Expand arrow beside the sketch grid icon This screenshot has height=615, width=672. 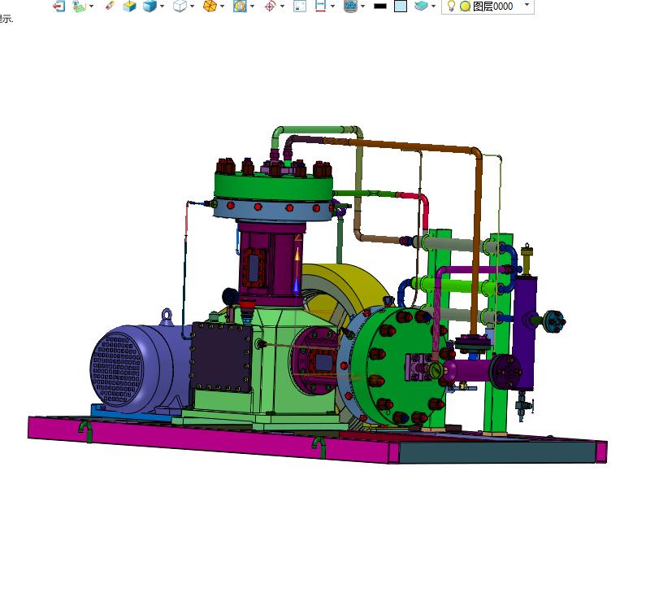click(91, 6)
